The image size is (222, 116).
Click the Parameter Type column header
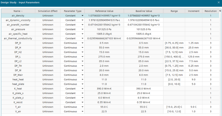tap(73, 11)
